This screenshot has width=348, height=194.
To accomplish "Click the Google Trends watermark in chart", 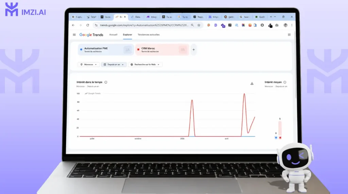I will [93, 94].
